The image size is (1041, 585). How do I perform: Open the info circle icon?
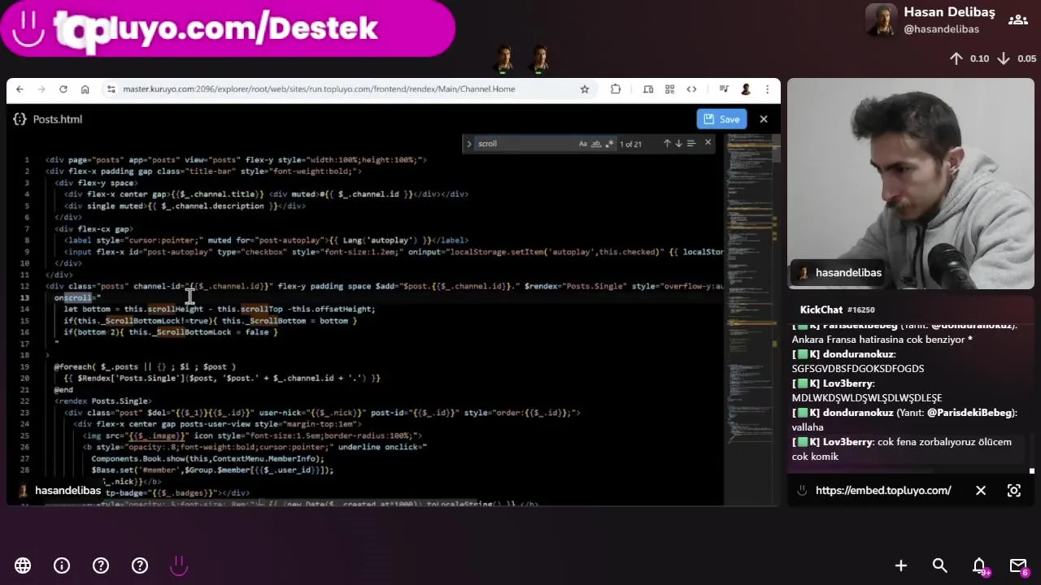(x=62, y=565)
